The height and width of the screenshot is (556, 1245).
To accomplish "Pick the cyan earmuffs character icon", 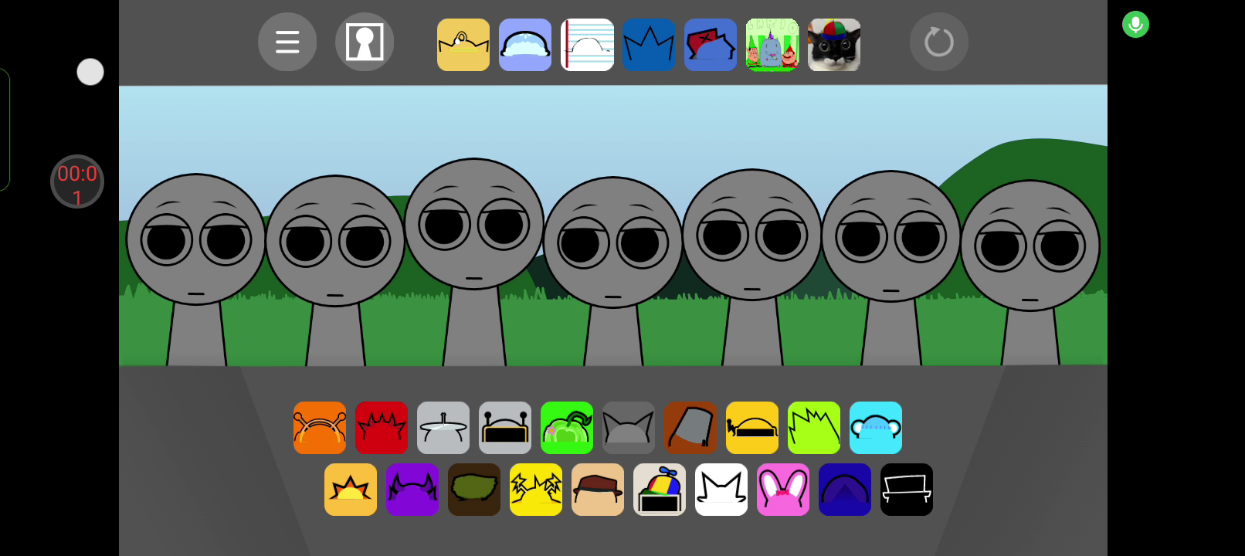I will [876, 428].
